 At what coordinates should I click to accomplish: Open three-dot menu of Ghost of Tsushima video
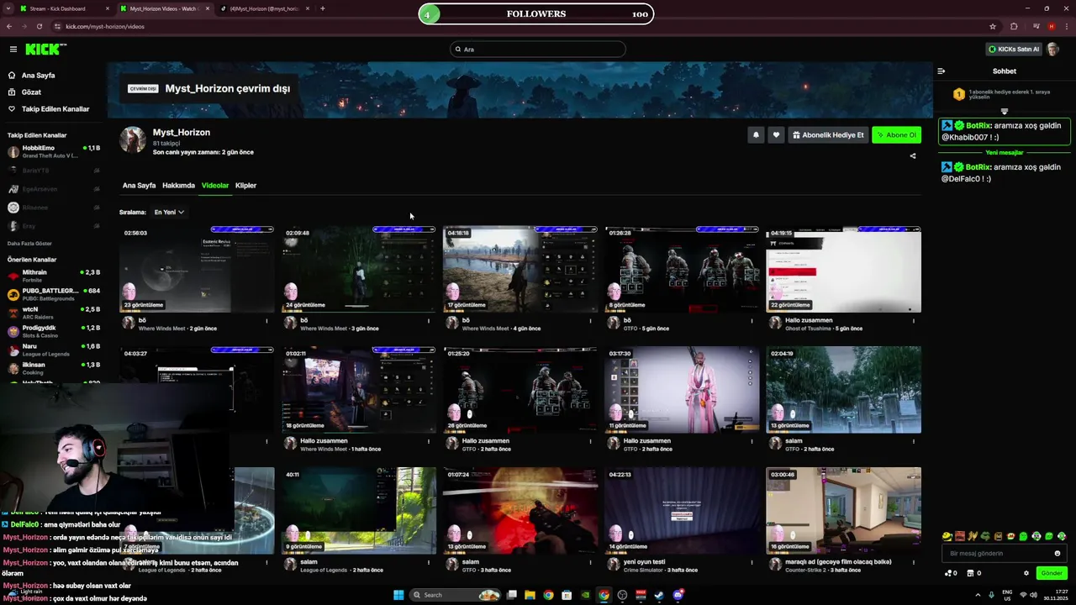pyautogui.click(x=913, y=320)
